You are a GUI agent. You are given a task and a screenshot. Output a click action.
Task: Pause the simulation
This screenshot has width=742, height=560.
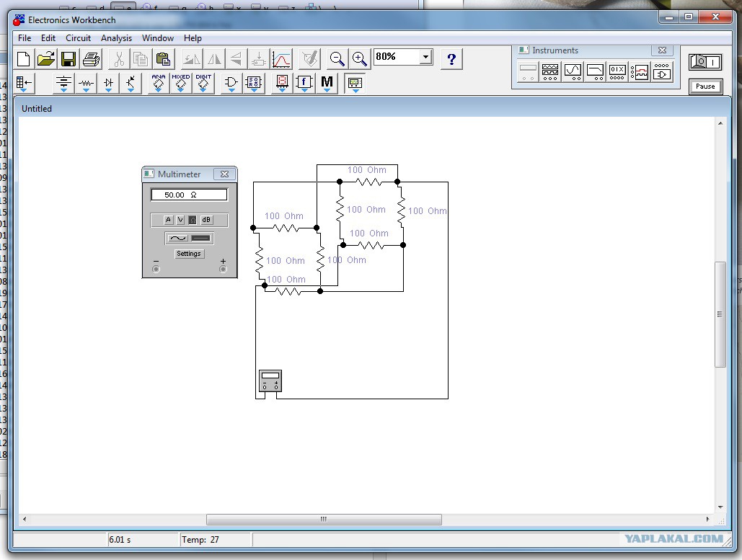705,86
